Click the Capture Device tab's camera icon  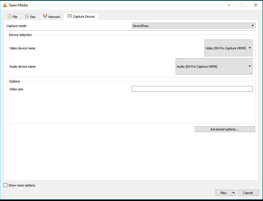(69, 16)
